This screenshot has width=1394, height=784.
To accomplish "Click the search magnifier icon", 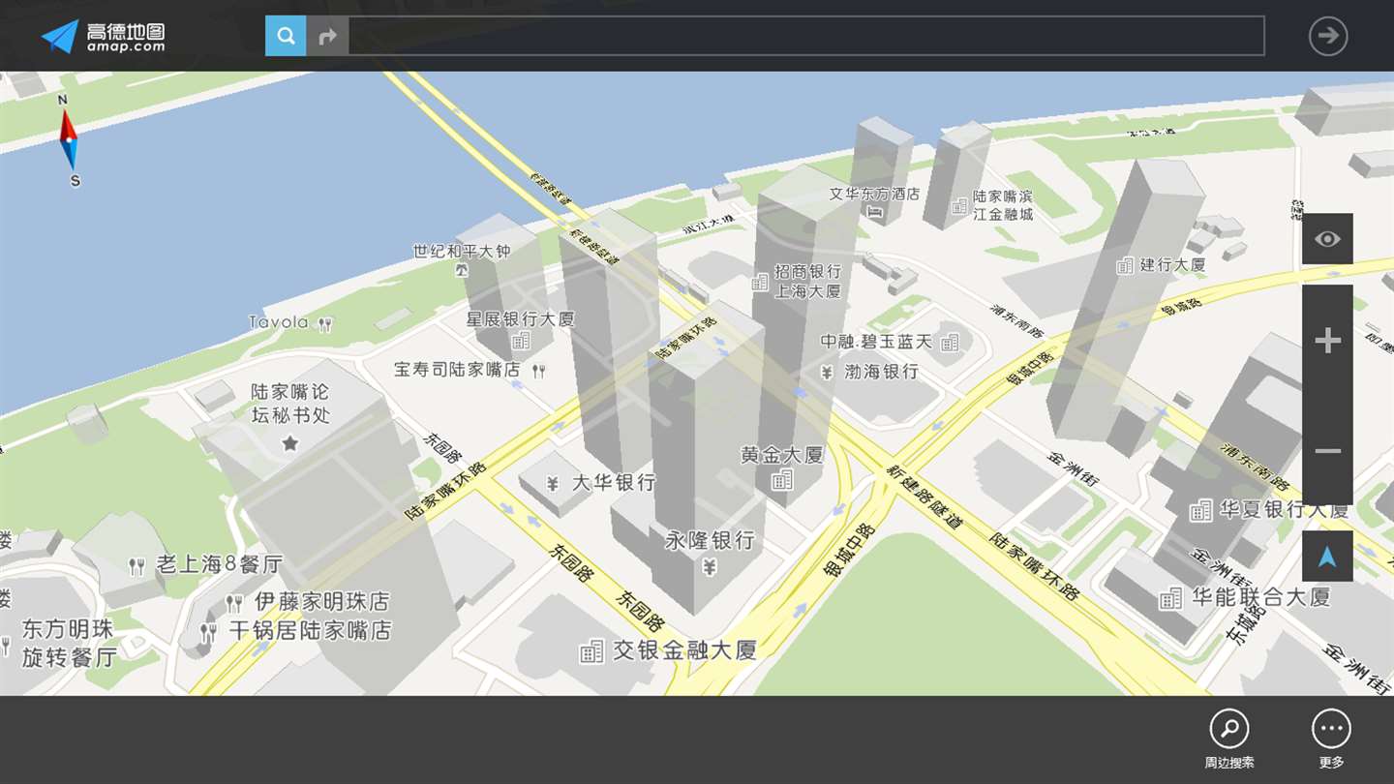I will click(x=286, y=36).
